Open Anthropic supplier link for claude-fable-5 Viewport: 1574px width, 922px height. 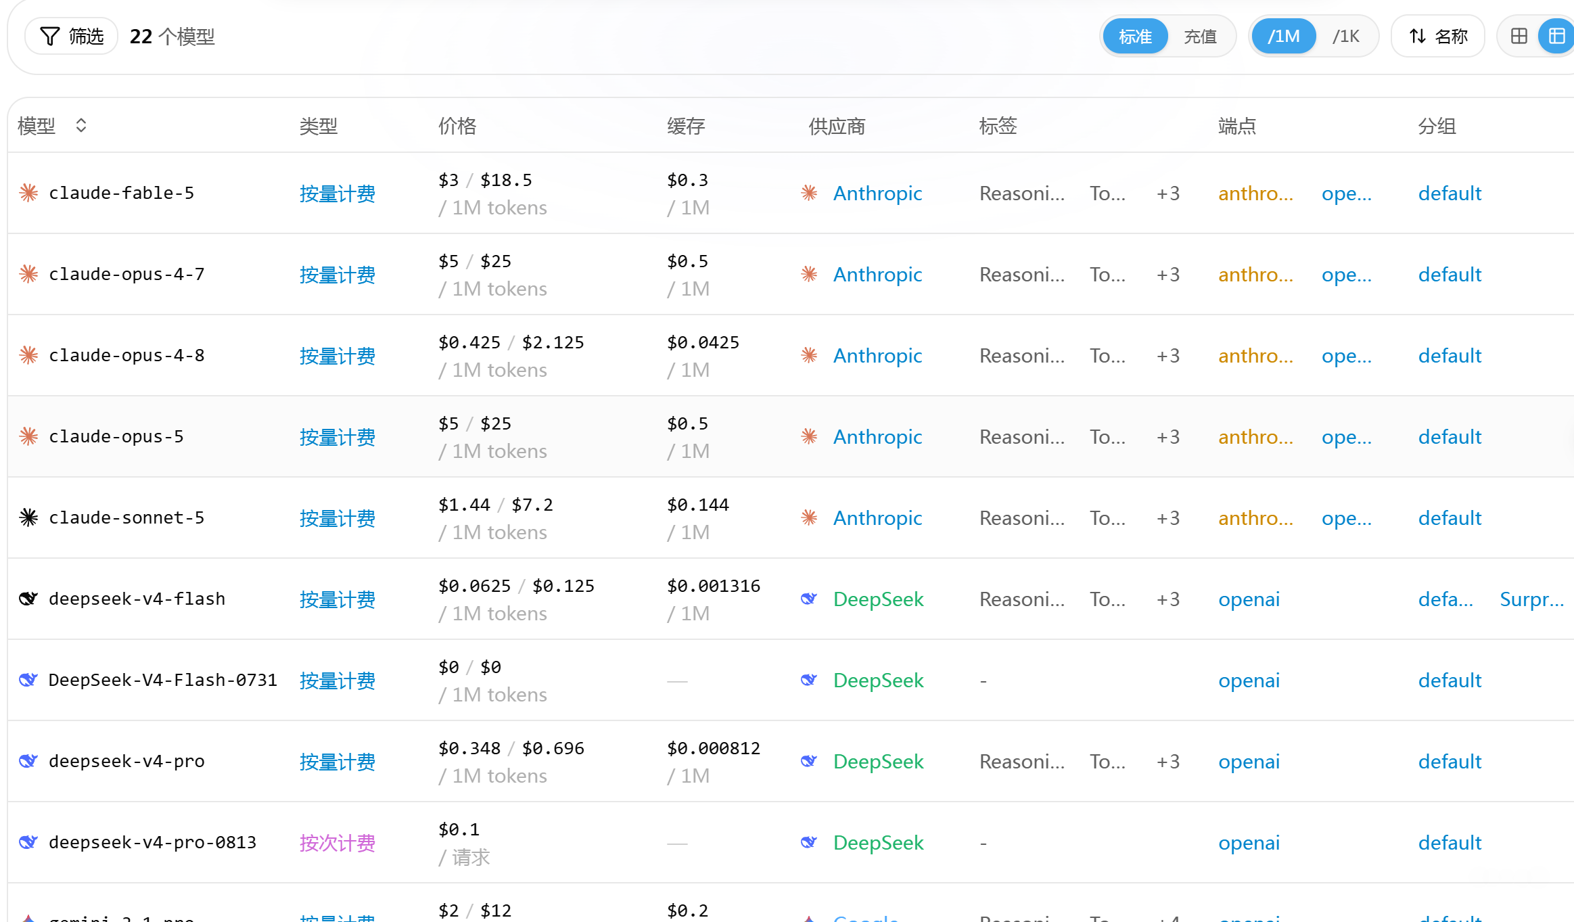[877, 193]
